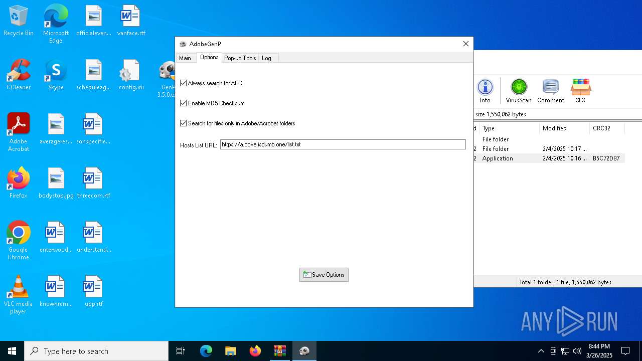The width and height of the screenshot is (642, 361).
Task: Select understand document on desktop
Action: (x=93, y=238)
